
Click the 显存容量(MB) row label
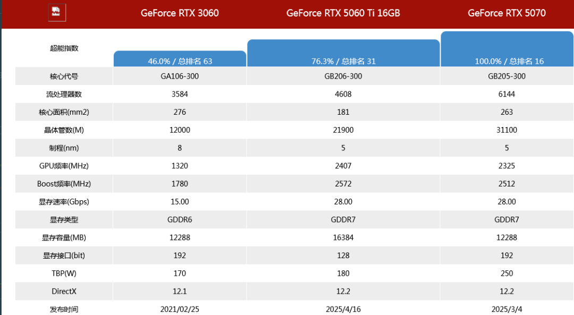pos(64,238)
